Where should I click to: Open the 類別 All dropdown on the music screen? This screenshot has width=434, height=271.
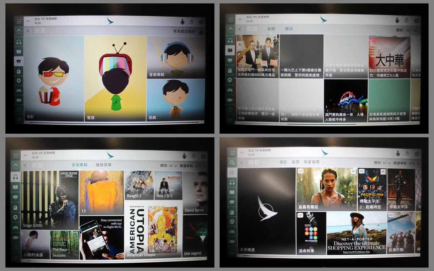click(173, 165)
